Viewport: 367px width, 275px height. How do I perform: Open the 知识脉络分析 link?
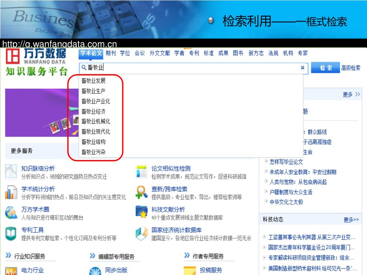pyautogui.click(x=38, y=168)
